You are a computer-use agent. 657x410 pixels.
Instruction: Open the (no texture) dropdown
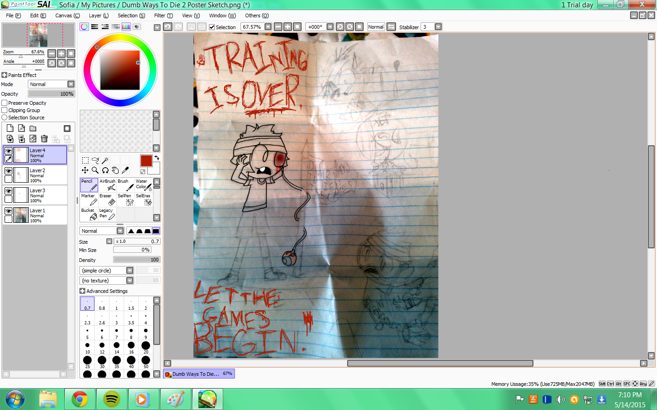tap(106, 281)
